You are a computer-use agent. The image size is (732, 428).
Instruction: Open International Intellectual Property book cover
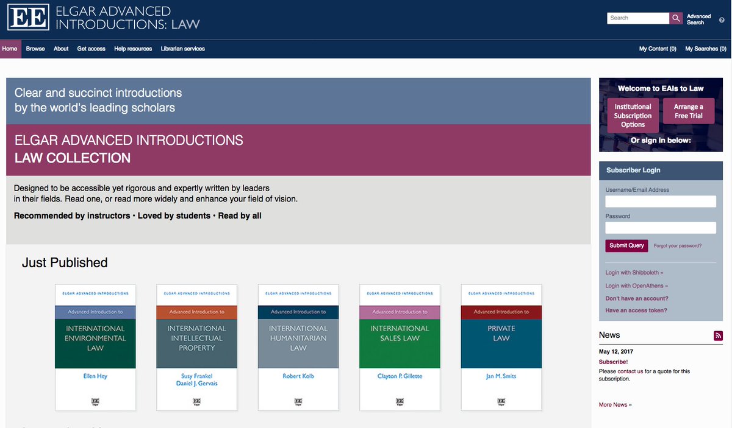click(x=197, y=346)
